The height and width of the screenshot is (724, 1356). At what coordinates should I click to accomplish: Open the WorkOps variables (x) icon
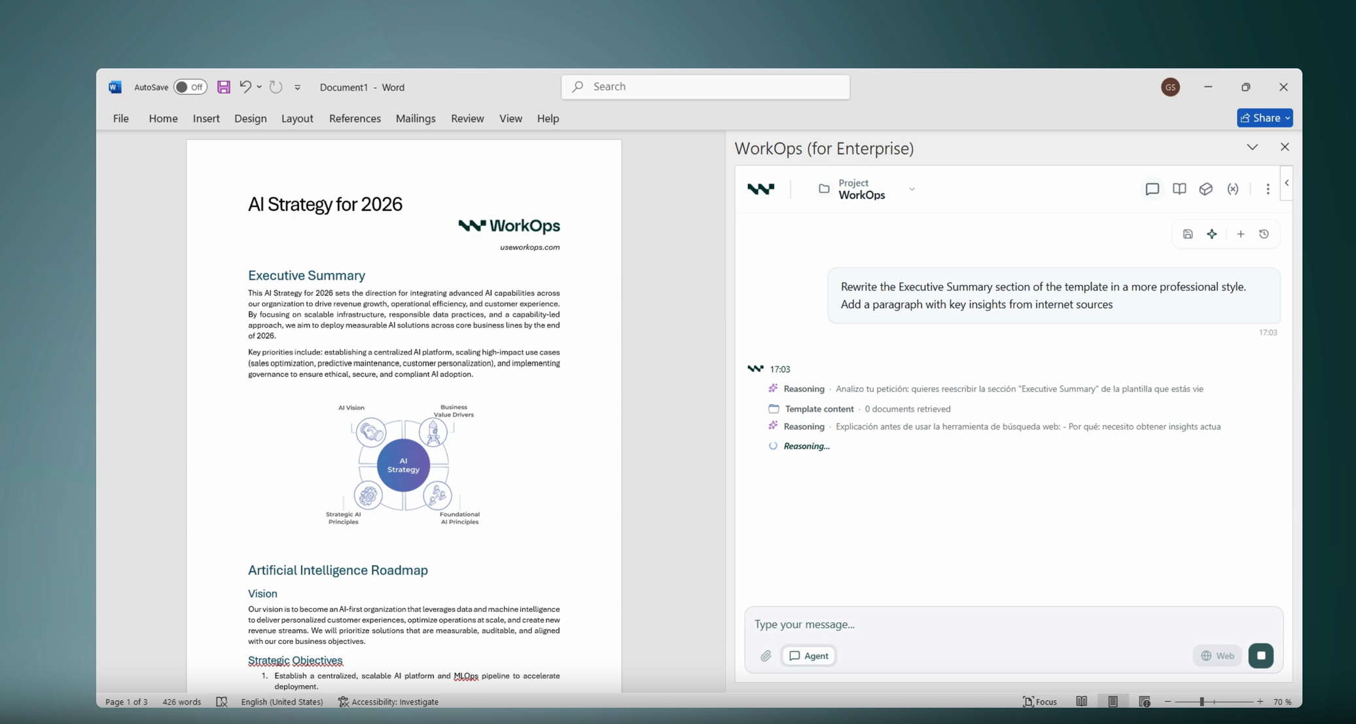tap(1232, 189)
